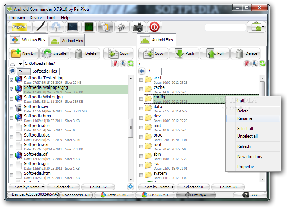Click the PayPal donate button
This screenshot has width=288, height=208.
19,27
